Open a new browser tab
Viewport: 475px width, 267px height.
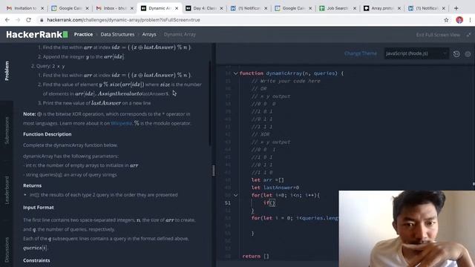click(x=456, y=8)
